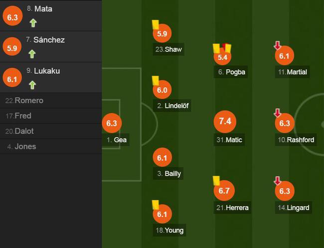Screen dimensions: 324x248
Task: Click Sánchez's green up arrow icon
Action: coord(32,54)
